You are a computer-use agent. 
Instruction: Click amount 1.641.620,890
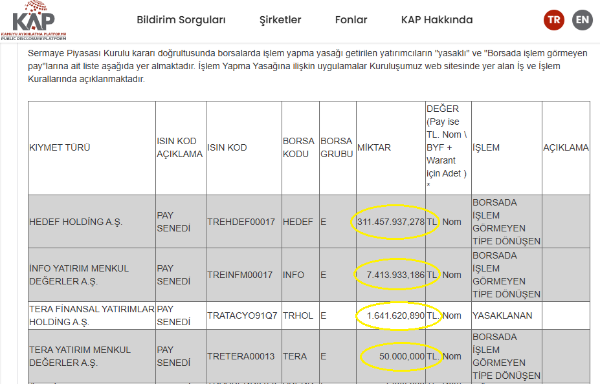pyautogui.click(x=395, y=315)
